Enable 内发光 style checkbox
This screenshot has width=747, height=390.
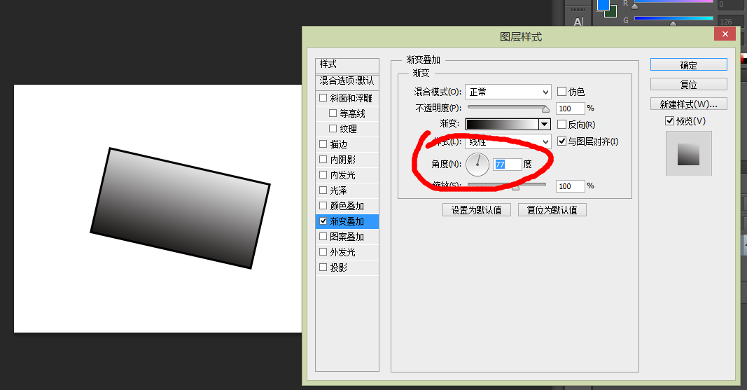pos(323,175)
